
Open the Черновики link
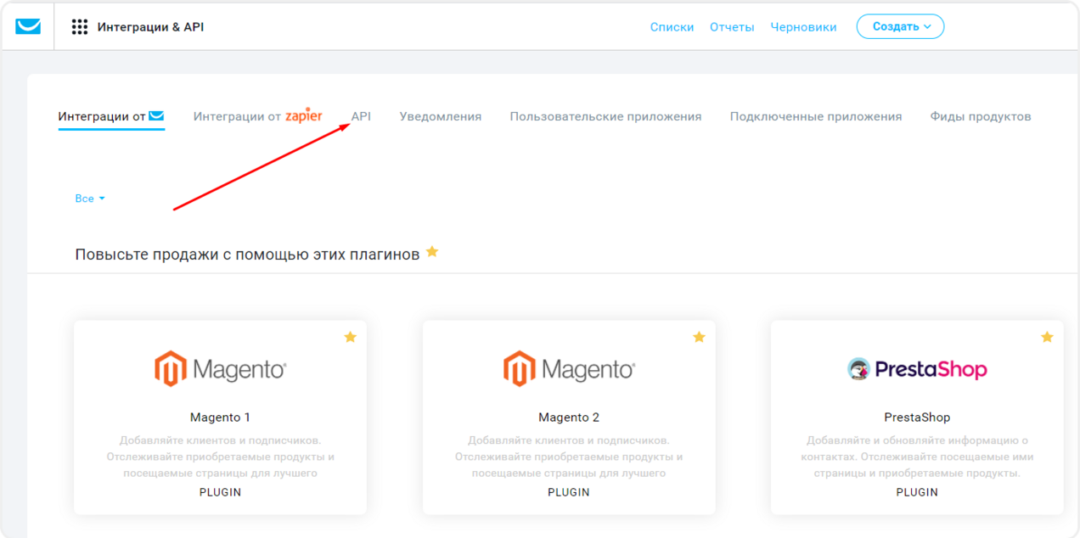(x=803, y=27)
